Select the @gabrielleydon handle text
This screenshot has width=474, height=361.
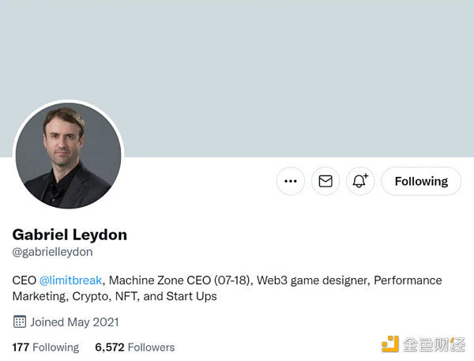[x=52, y=252]
